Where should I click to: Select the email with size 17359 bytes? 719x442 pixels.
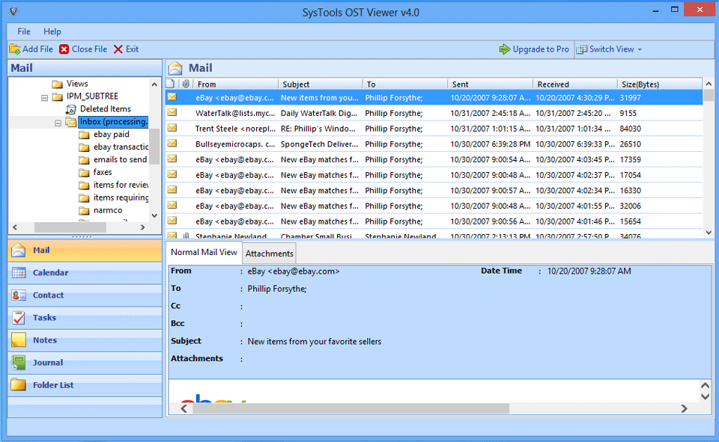click(x=434, y=159)
